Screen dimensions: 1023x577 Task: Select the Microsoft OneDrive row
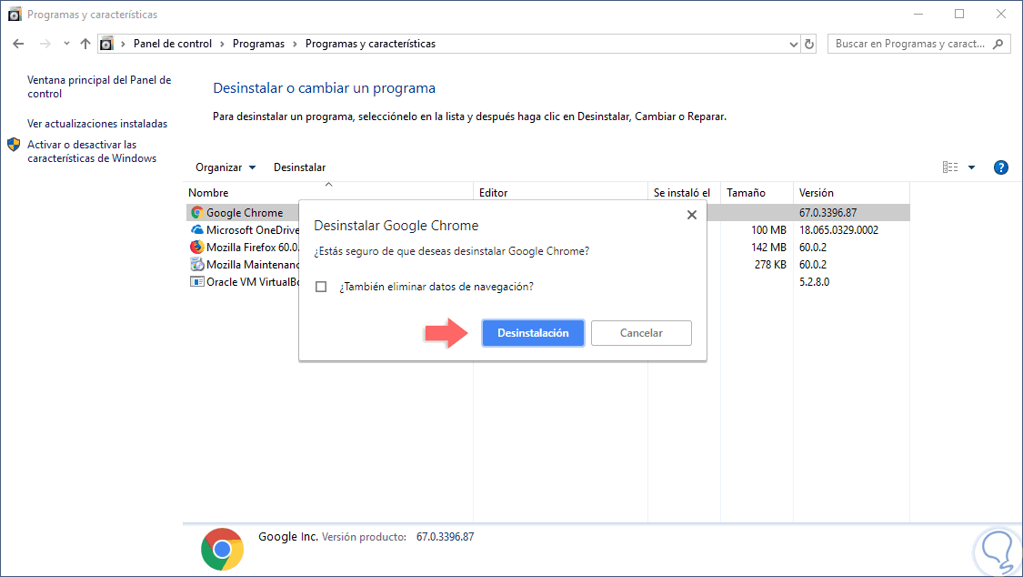547,229
